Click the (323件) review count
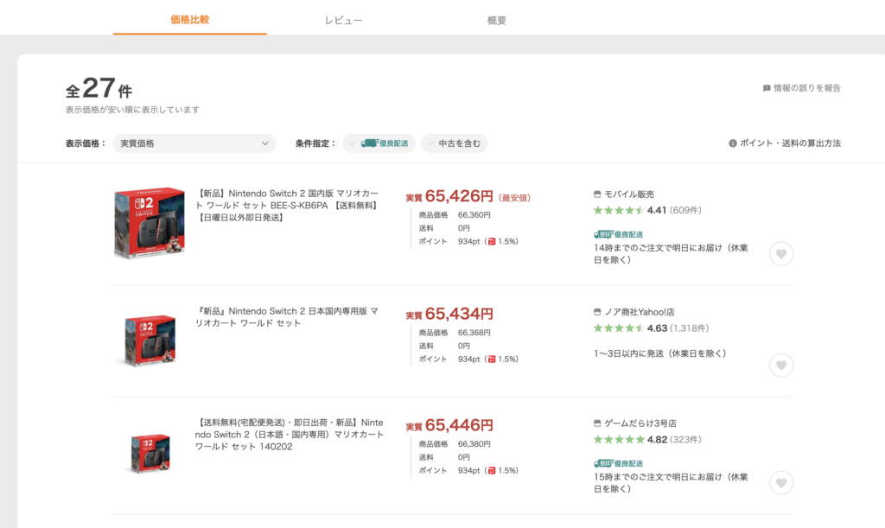The width and height of the screenshot is (885, 528). [x=685, y=440]
